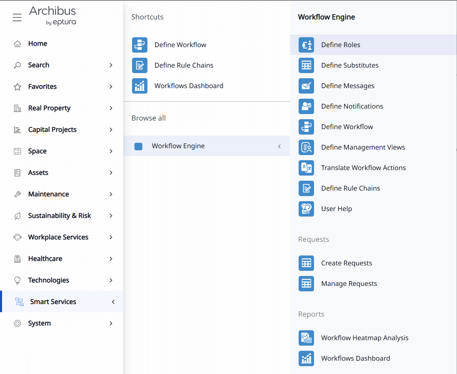This screenshot has height=374, width=457.
Task: Expand the System menu chevron
Action: pyautogui.click(x=111, y=323)
